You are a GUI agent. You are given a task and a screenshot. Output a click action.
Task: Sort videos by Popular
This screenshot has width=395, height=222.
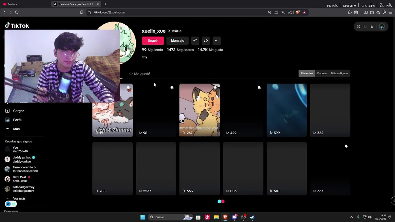[x=322, y=73]
